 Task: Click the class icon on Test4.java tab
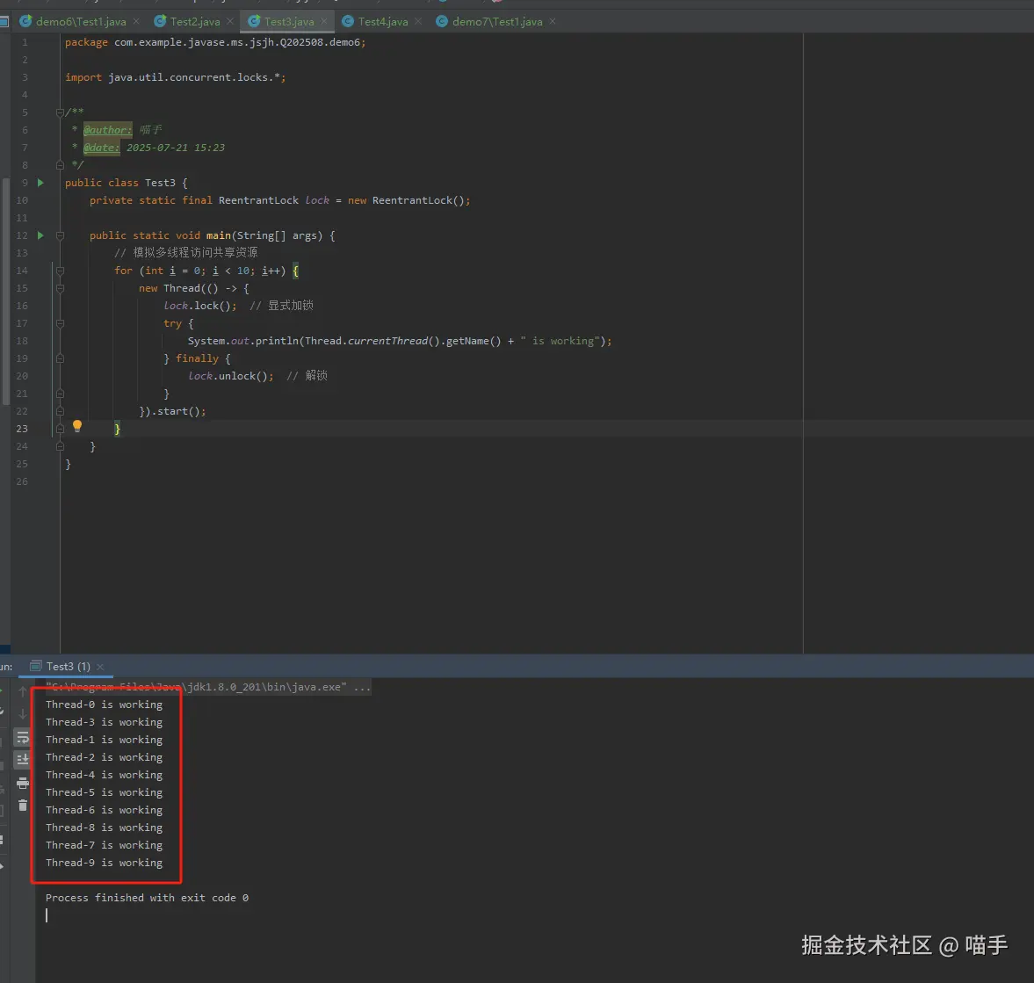coord(348,21)
